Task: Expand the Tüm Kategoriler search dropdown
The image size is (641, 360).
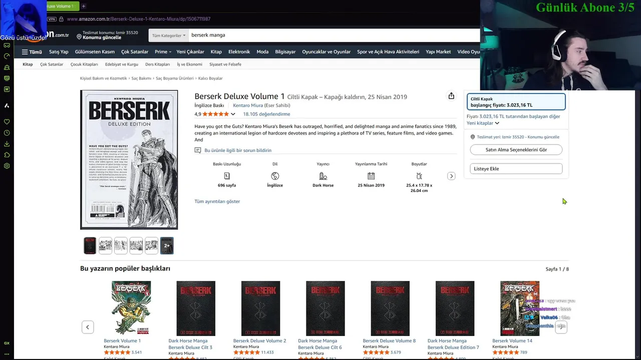Action: 169,35
